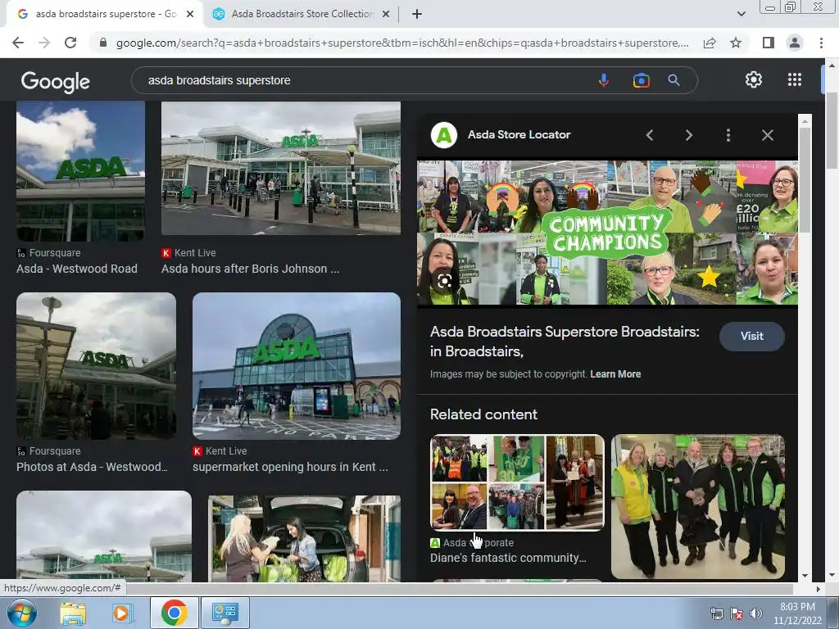This screenshot has width=839, height=629.
Task: Click the Google Lens icon on the preview image
Action: pyautogui.click(x=444, y=281)
